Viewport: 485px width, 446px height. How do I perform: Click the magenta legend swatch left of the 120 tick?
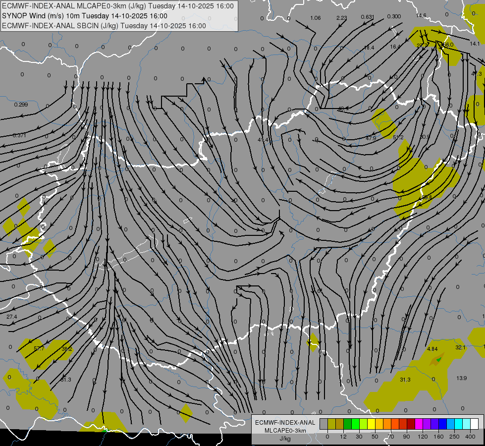pyautogui.click(x=419, y=424)
